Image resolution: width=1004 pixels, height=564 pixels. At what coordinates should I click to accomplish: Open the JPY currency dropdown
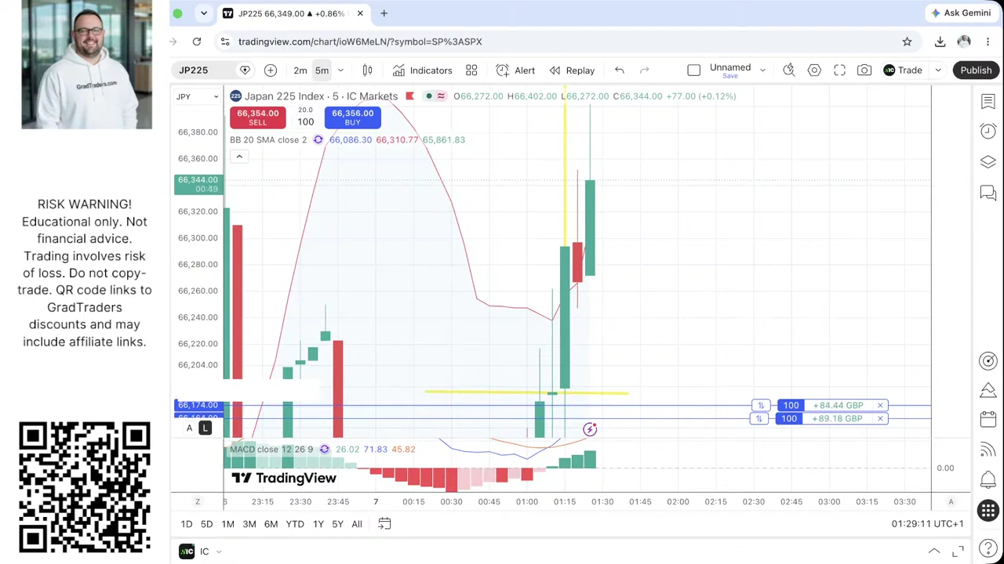click(197, 96)
